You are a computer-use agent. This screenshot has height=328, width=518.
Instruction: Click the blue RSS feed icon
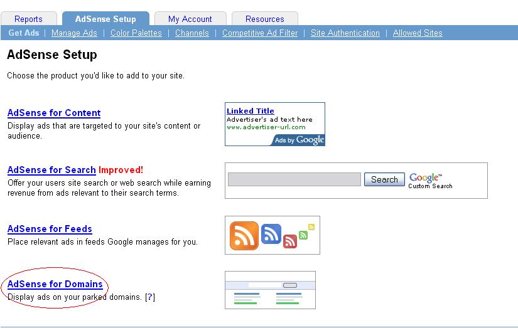pos(271,234)
